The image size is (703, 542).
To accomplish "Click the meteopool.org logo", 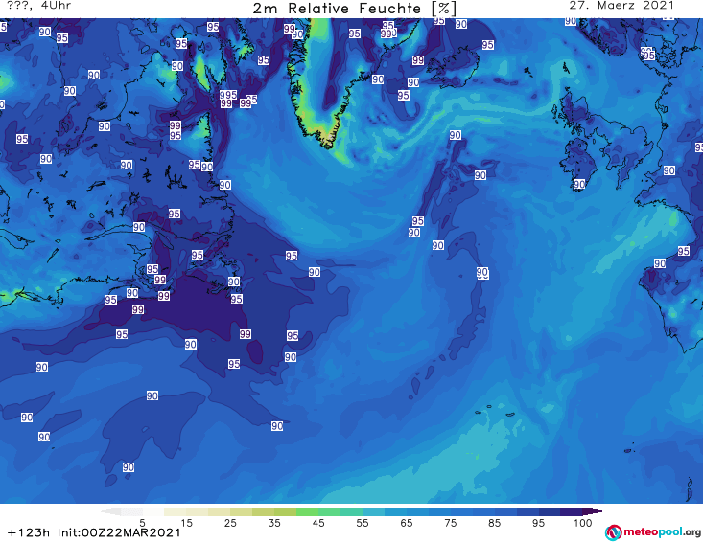I will tap(653, 532).
